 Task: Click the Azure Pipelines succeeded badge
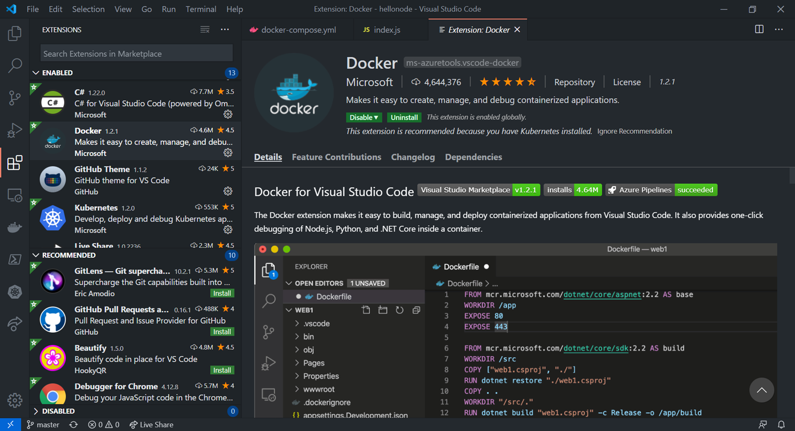pyautogui.click(x=661, y=190)
